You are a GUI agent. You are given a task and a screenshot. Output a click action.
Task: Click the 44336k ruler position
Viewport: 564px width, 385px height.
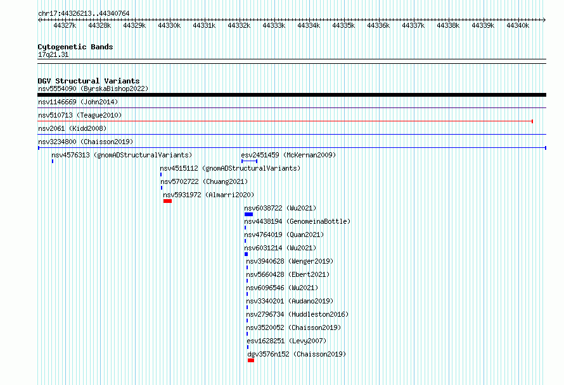click(378, 25)
